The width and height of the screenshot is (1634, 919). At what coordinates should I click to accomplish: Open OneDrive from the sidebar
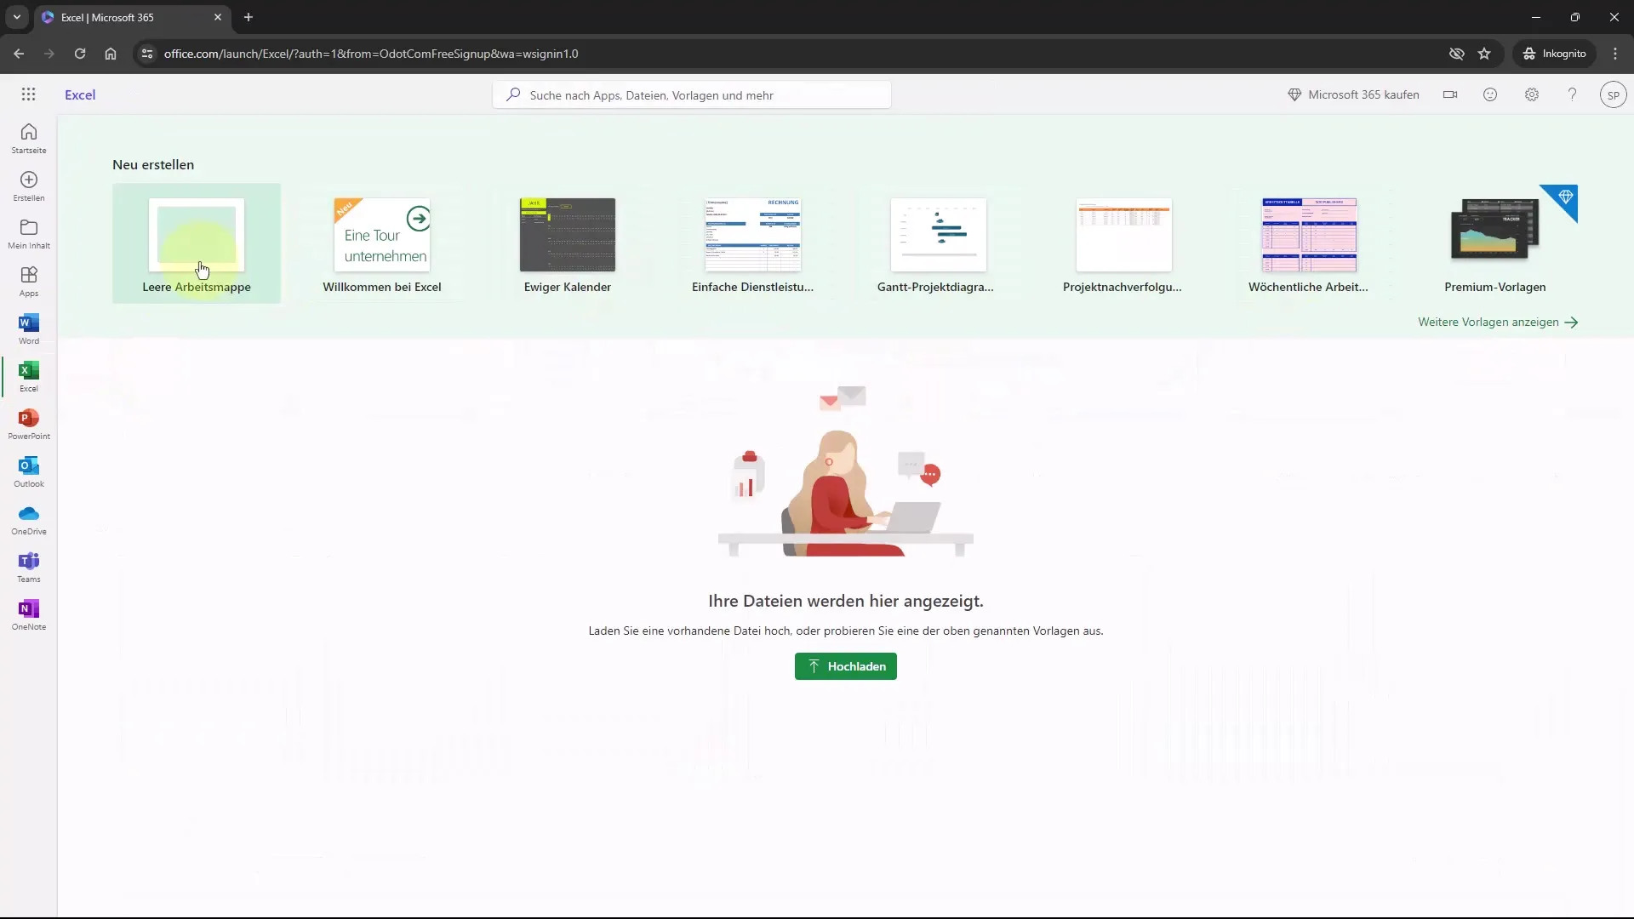[29, 519]
